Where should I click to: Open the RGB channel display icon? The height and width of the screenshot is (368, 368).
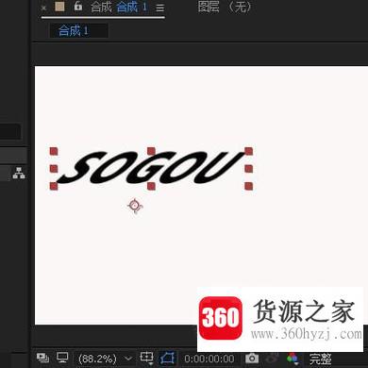coord(293,358)
